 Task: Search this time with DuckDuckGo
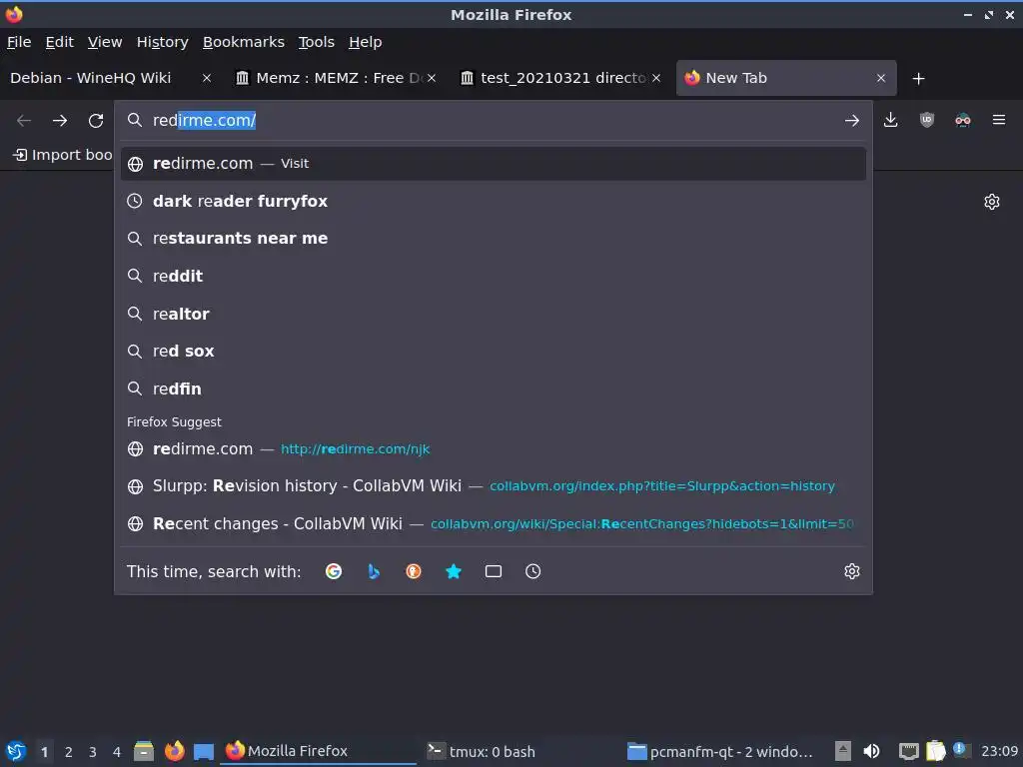pos(414,571)
